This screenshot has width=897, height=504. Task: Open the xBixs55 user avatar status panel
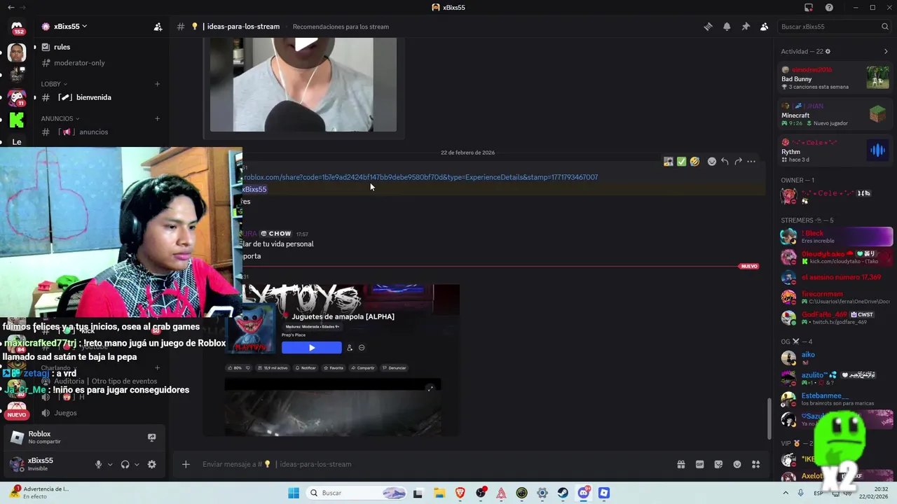[17, 463]
